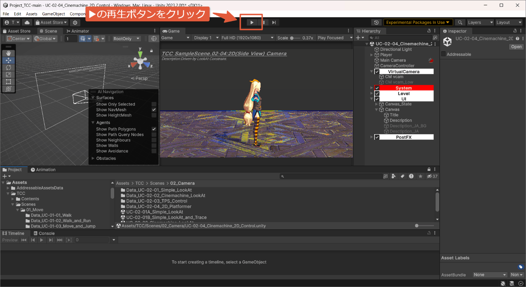Go to Timeline first frame button

[24, 240]
